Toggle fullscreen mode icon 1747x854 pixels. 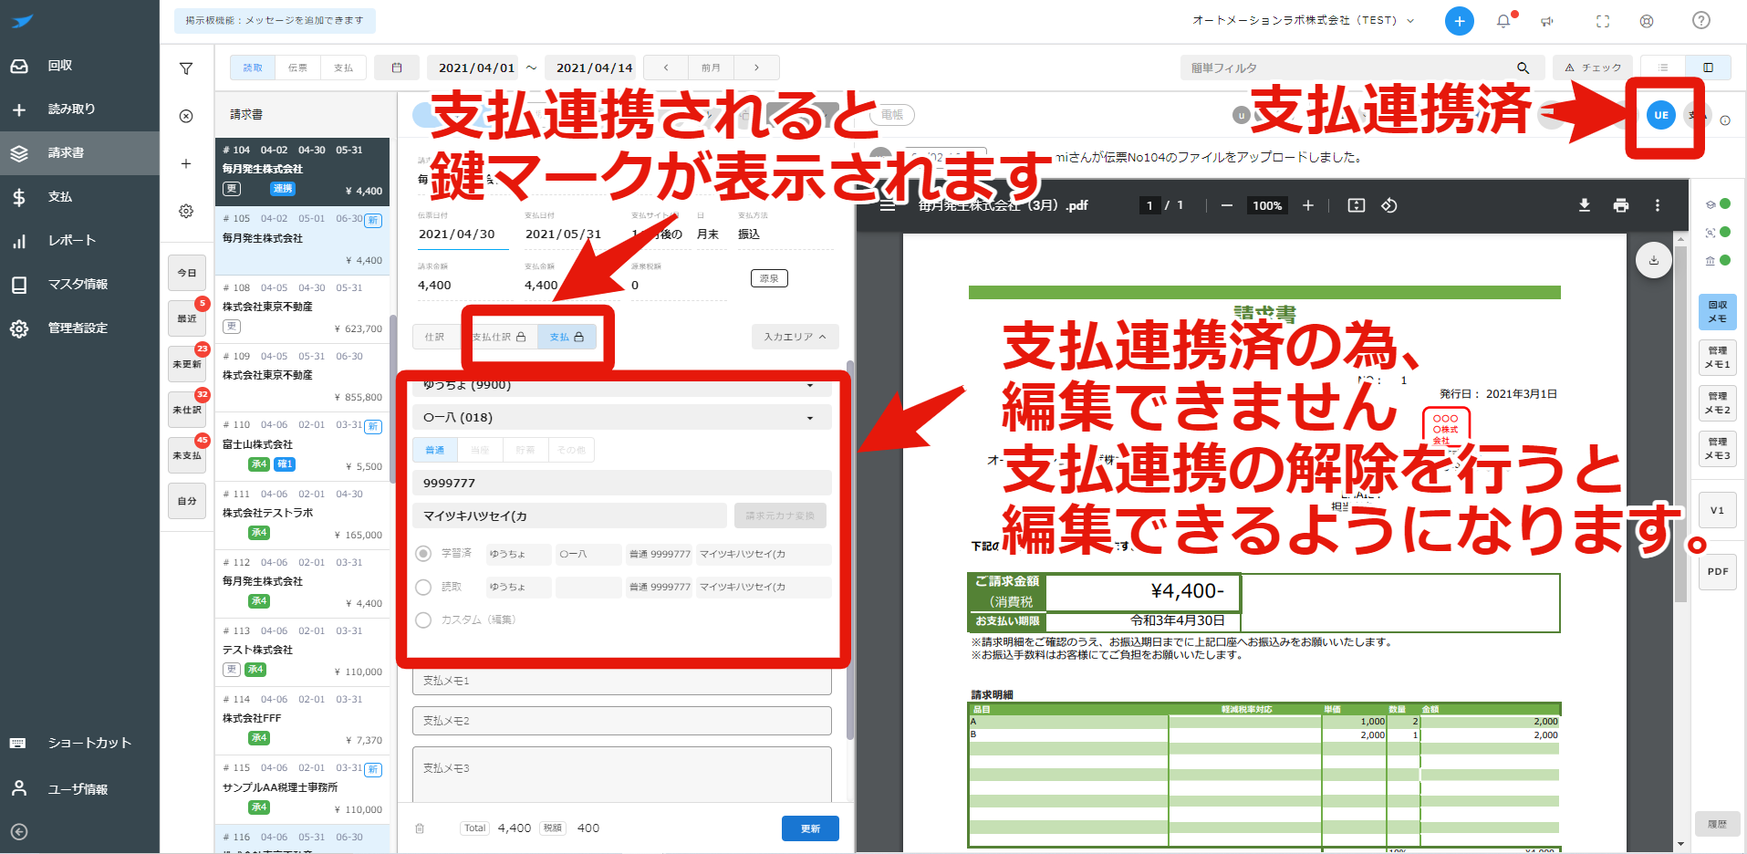coord(1603,21)
